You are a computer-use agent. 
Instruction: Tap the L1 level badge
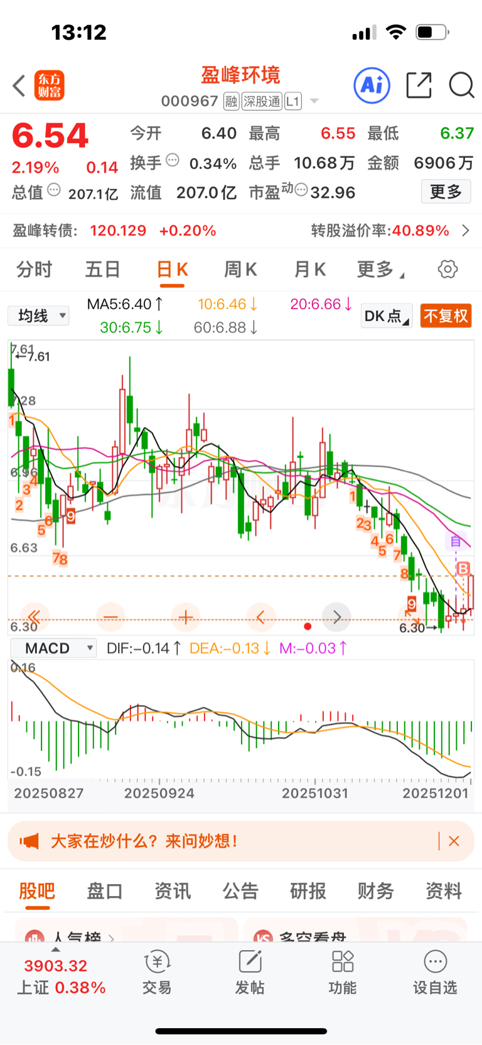pyautogui.click(x=293, y=101)
